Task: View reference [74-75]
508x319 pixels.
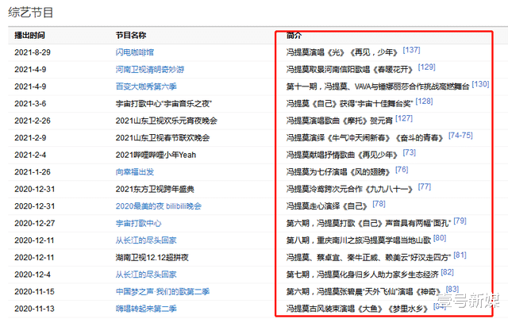Action: (x=460, y=136)
